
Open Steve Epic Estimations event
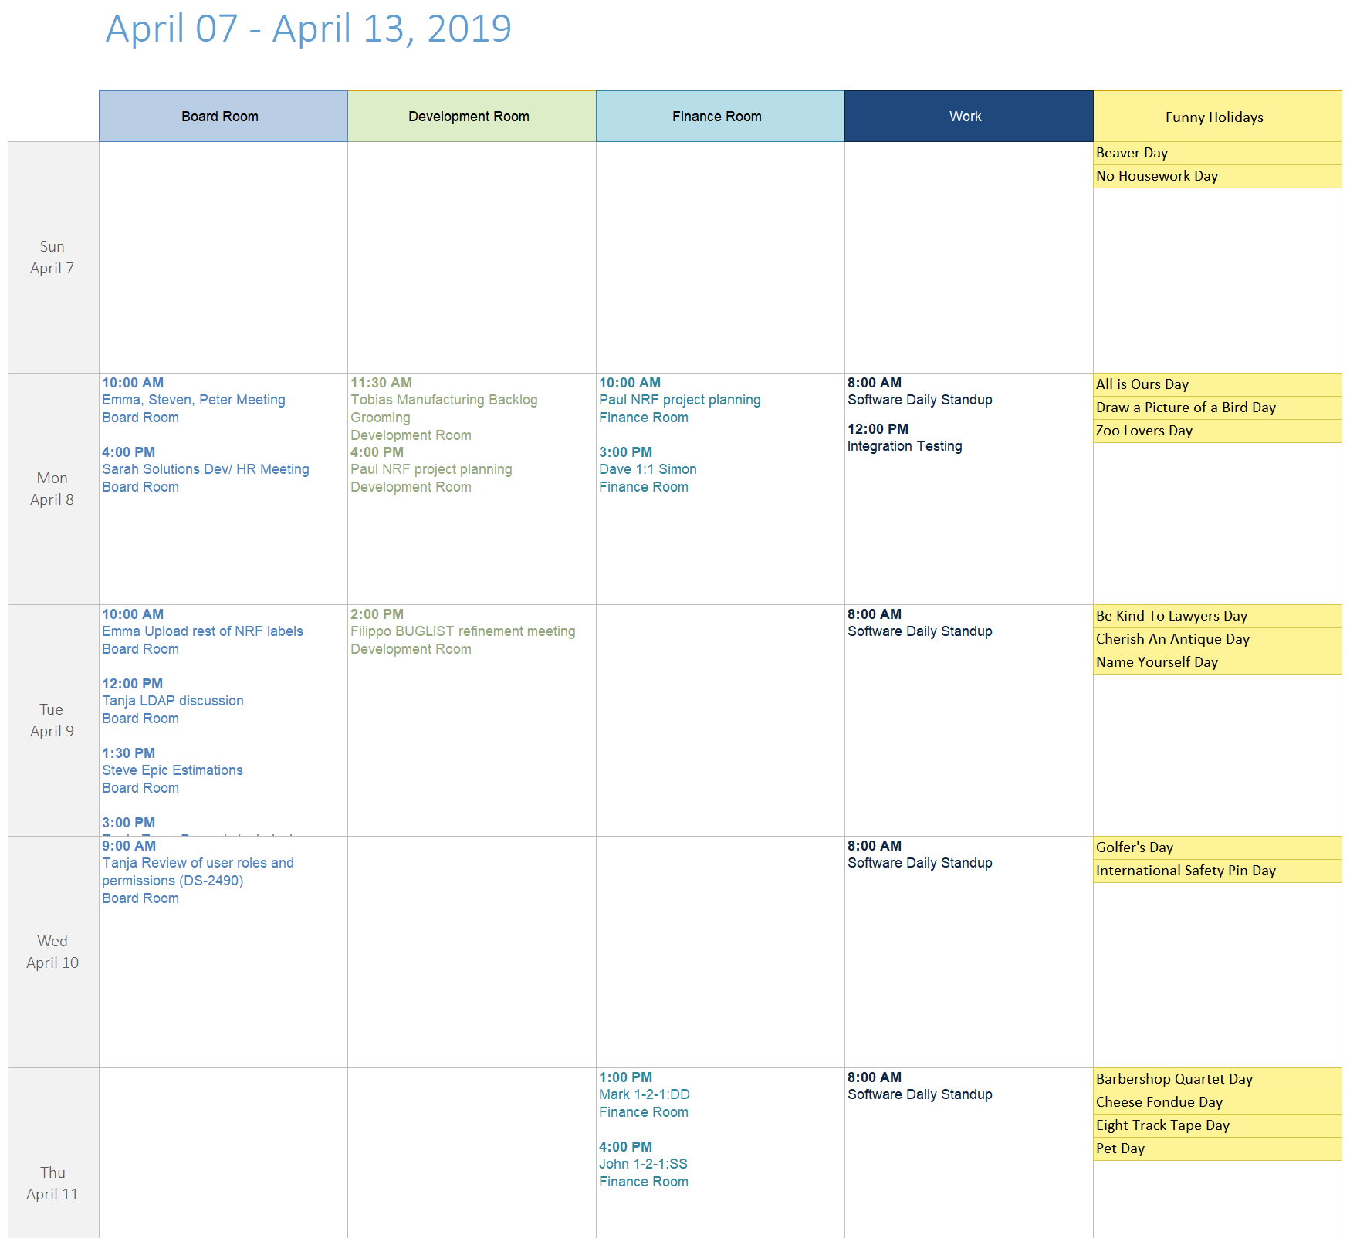172,770
